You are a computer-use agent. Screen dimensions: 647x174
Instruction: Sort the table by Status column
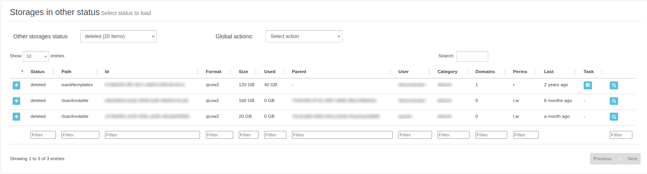(x=38, y=72)
